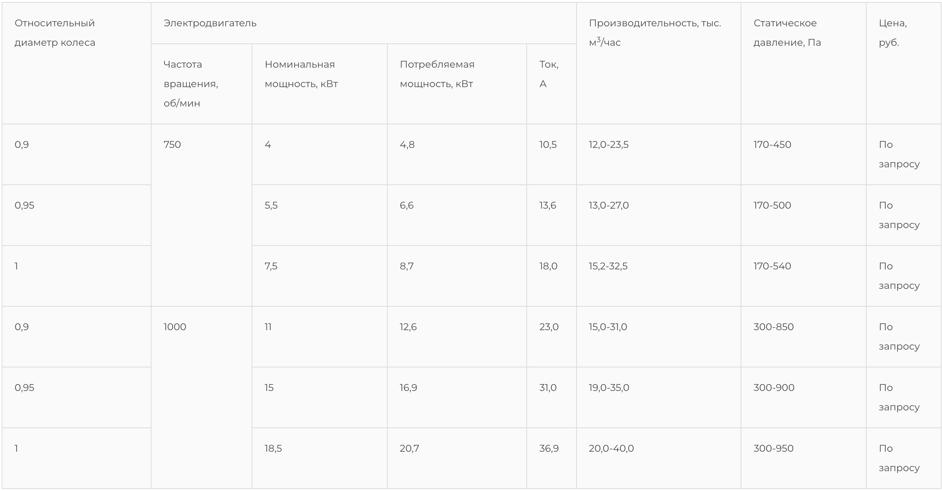Select the 18,5 nominal power cell

[273, 448]
